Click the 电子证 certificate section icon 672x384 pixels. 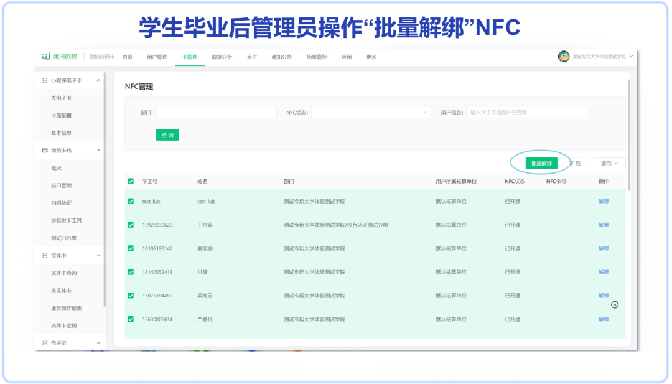pyautogui.click(x=46, y=342)
